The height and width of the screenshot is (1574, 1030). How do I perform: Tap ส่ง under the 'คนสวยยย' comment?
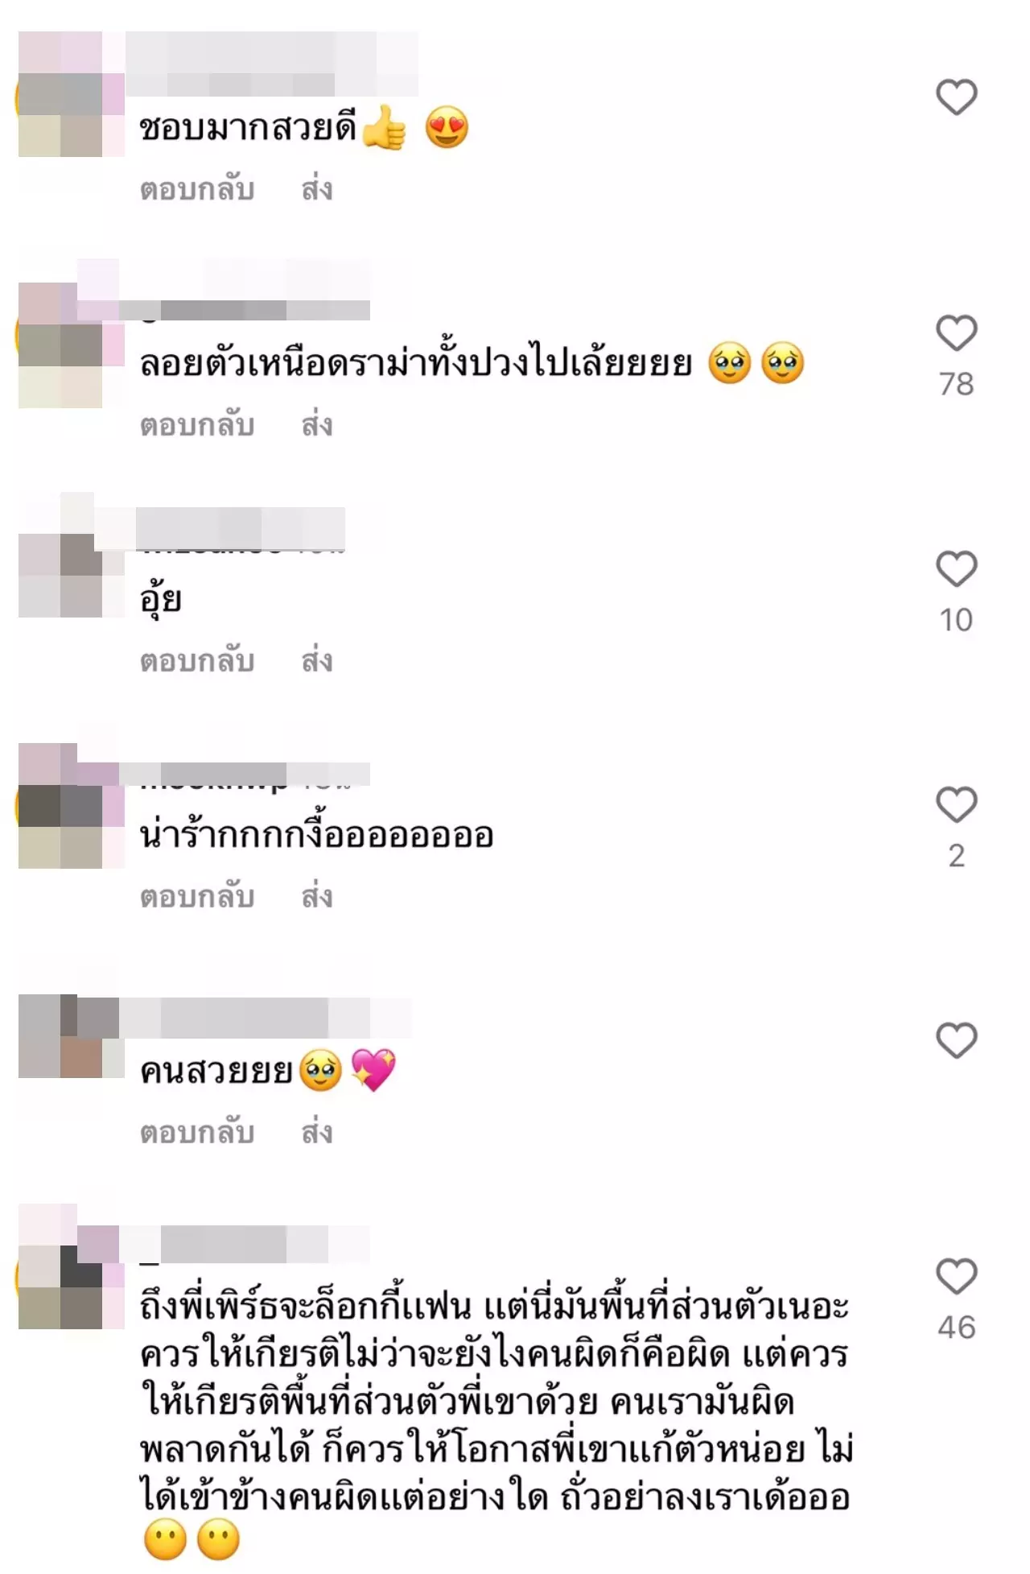[x=317, y=1133]
